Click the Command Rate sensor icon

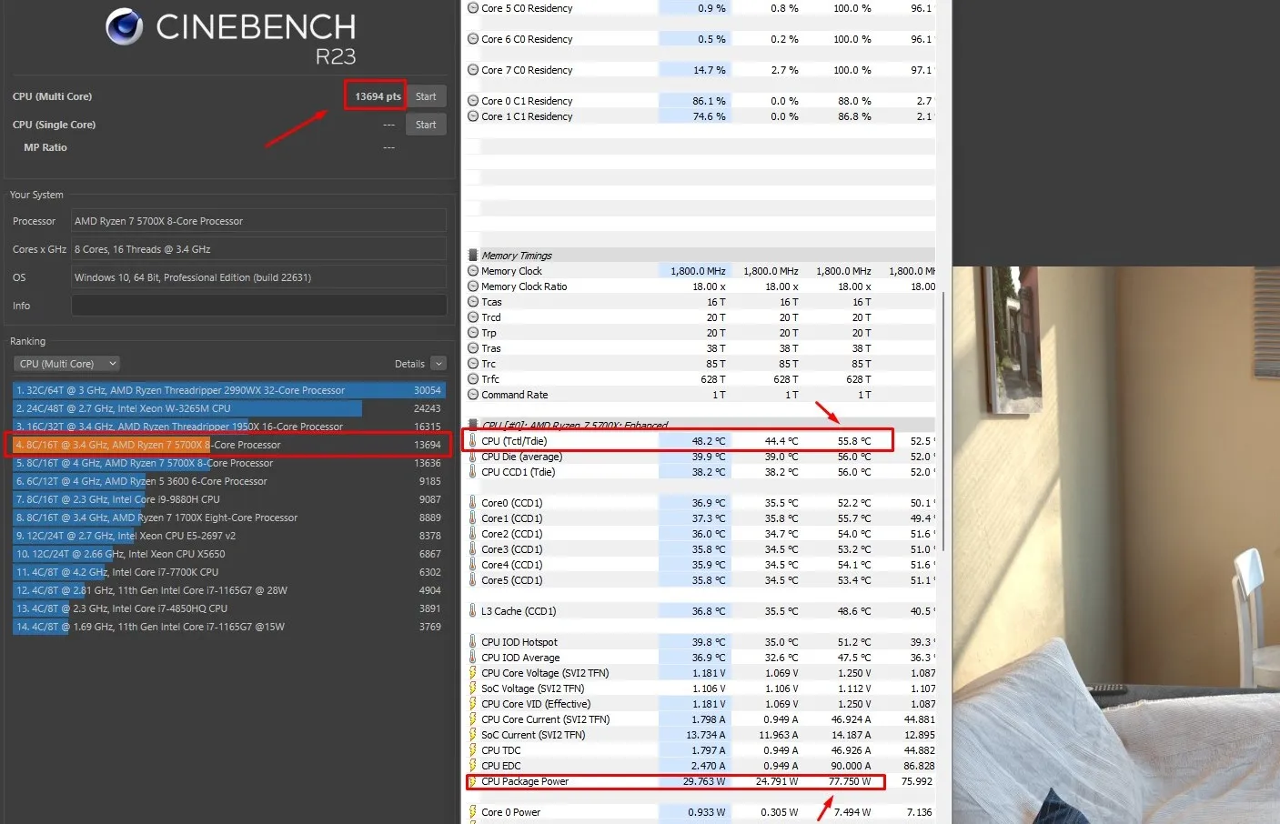[473, 395]
